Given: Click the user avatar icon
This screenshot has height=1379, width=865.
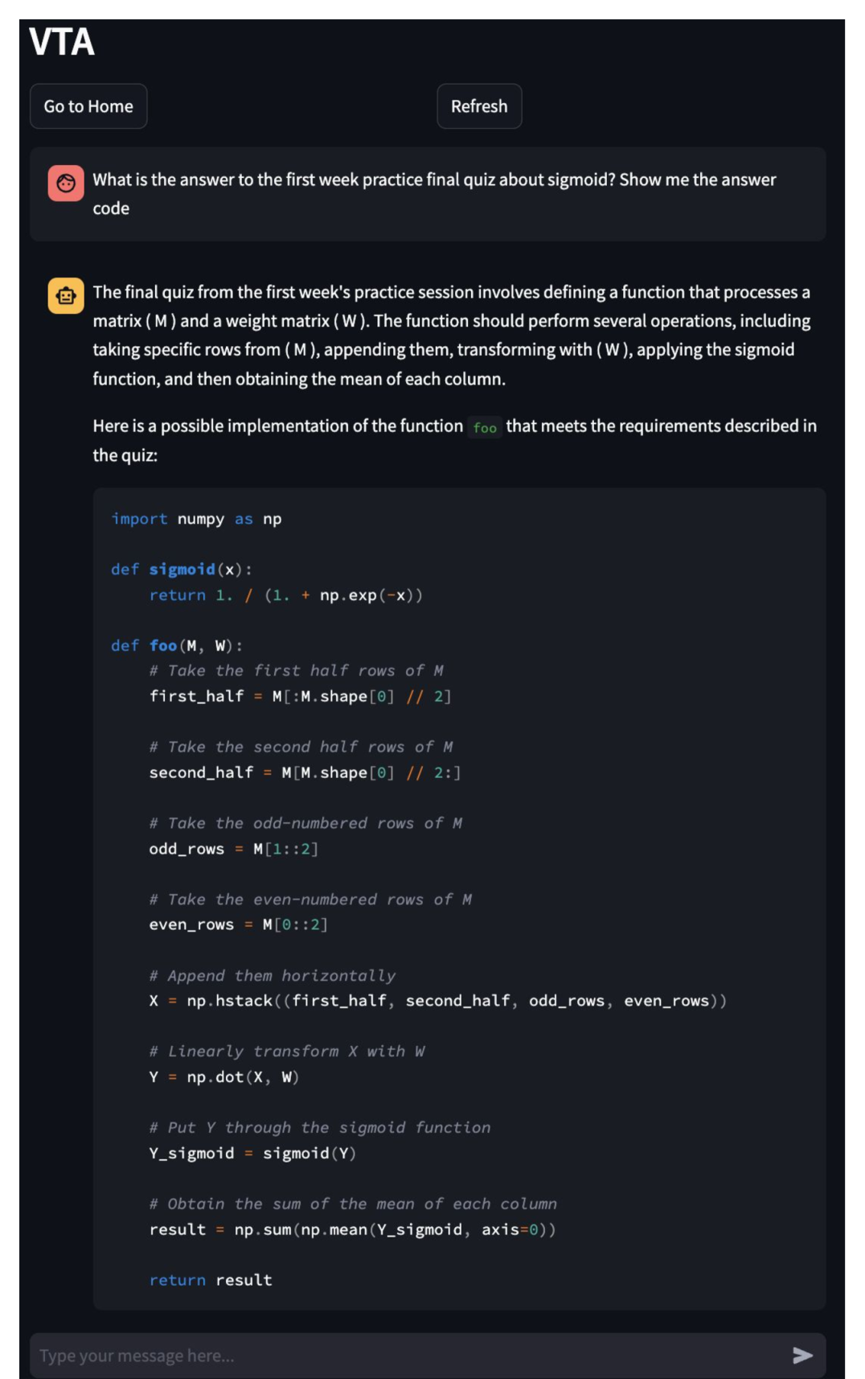Looking at the screenshot, I should 66,183.
